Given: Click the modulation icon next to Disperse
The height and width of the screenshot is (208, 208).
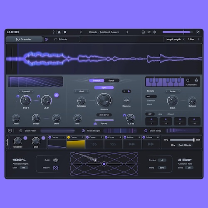Looking at the screenshot, I should 25,138.
